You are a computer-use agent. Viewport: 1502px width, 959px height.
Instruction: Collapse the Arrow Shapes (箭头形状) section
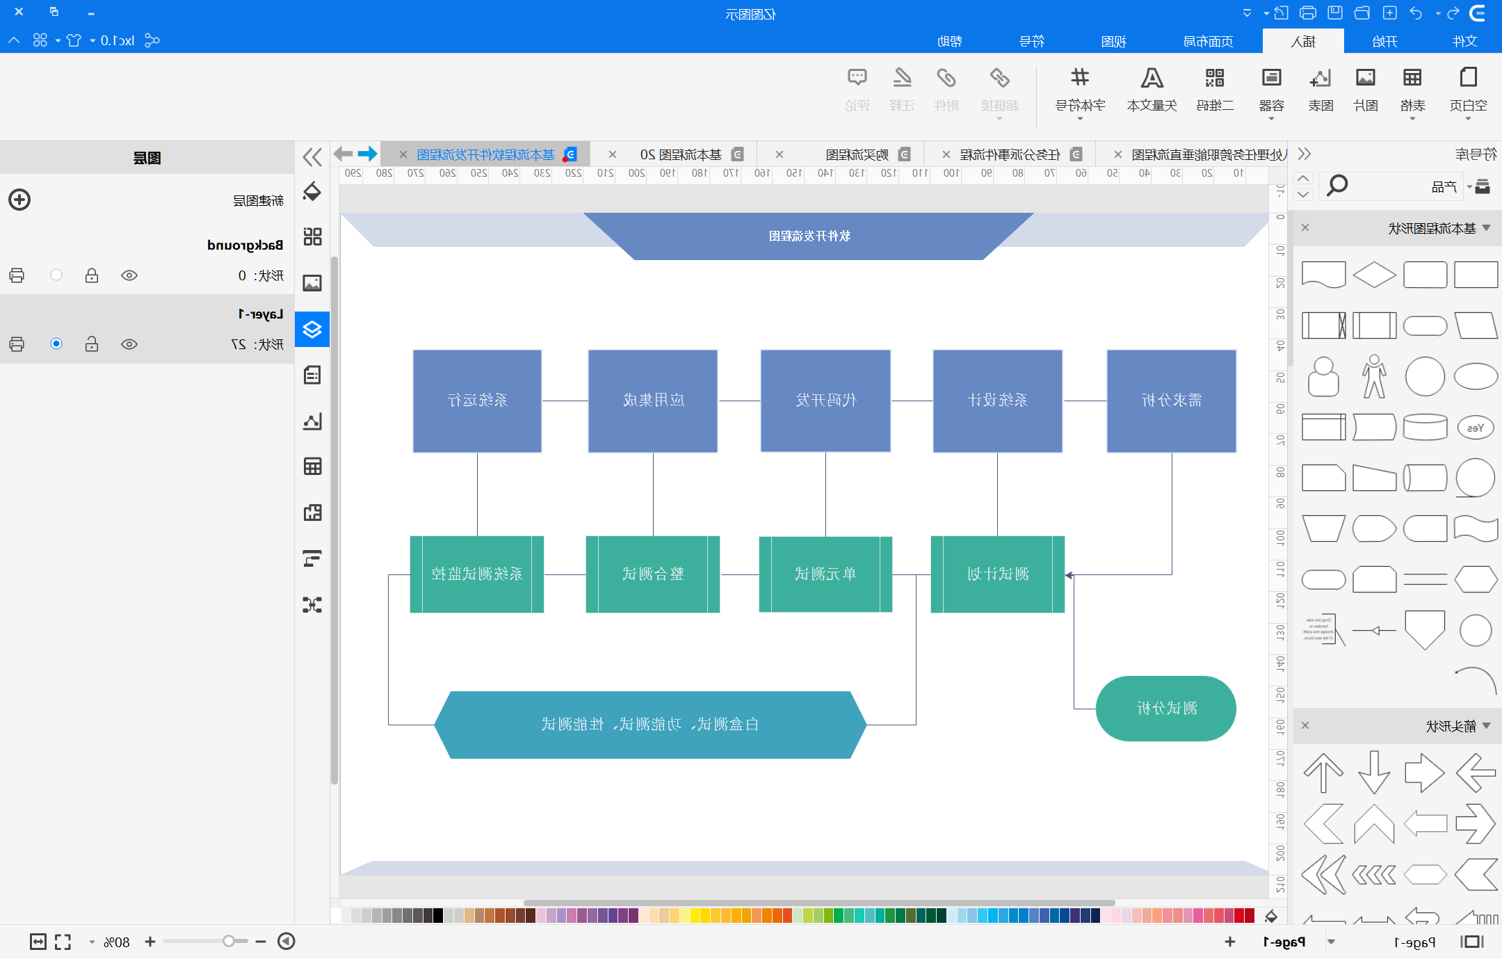[x=1487, y=726]
